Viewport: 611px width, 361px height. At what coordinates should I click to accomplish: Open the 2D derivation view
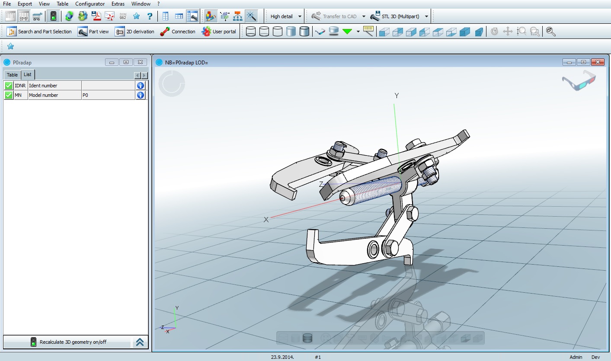pos(134,32)
